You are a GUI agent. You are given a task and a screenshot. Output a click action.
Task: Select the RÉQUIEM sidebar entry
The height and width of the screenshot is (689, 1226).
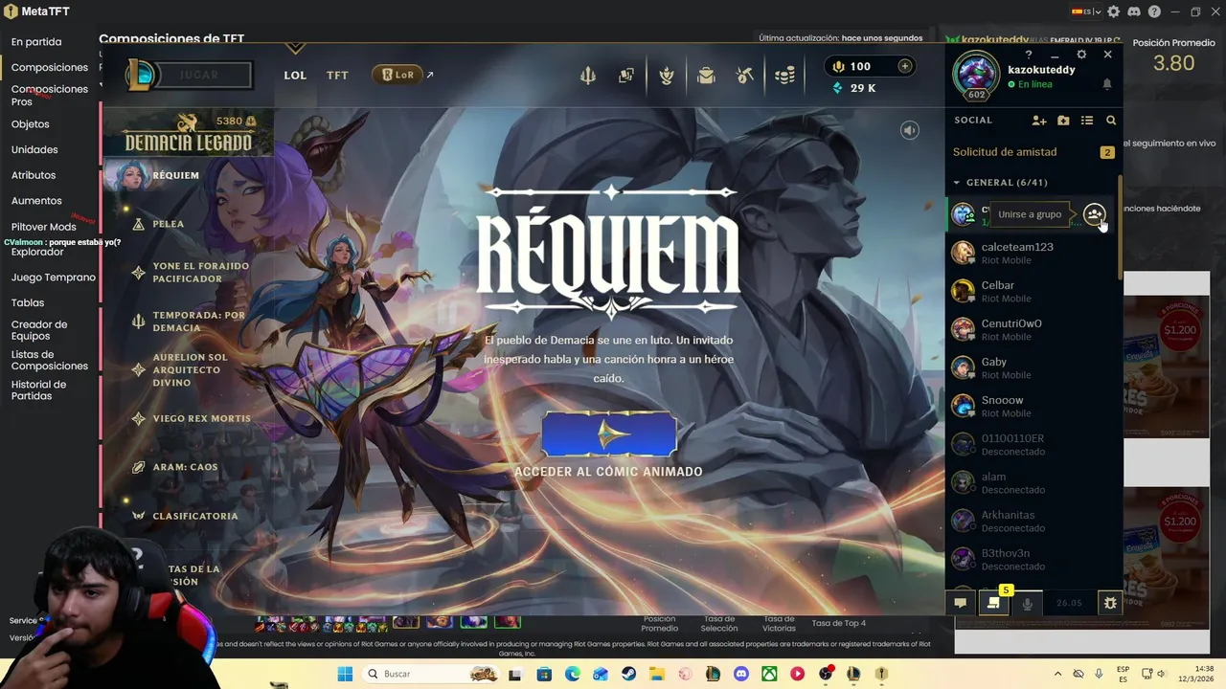(x=175, y=175)
